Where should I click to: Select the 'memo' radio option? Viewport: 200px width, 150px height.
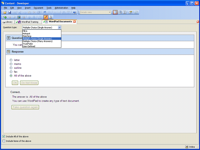(11, 64)
